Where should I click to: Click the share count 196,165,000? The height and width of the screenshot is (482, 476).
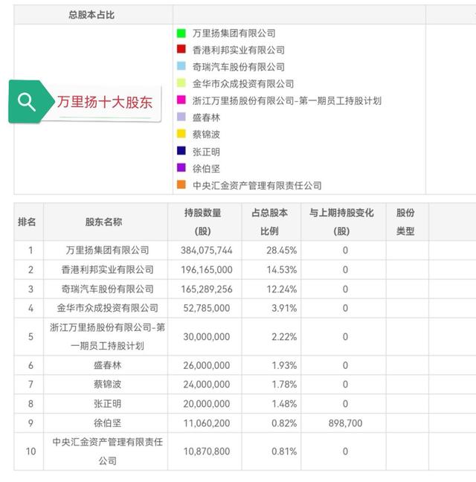tap(207, 270)
